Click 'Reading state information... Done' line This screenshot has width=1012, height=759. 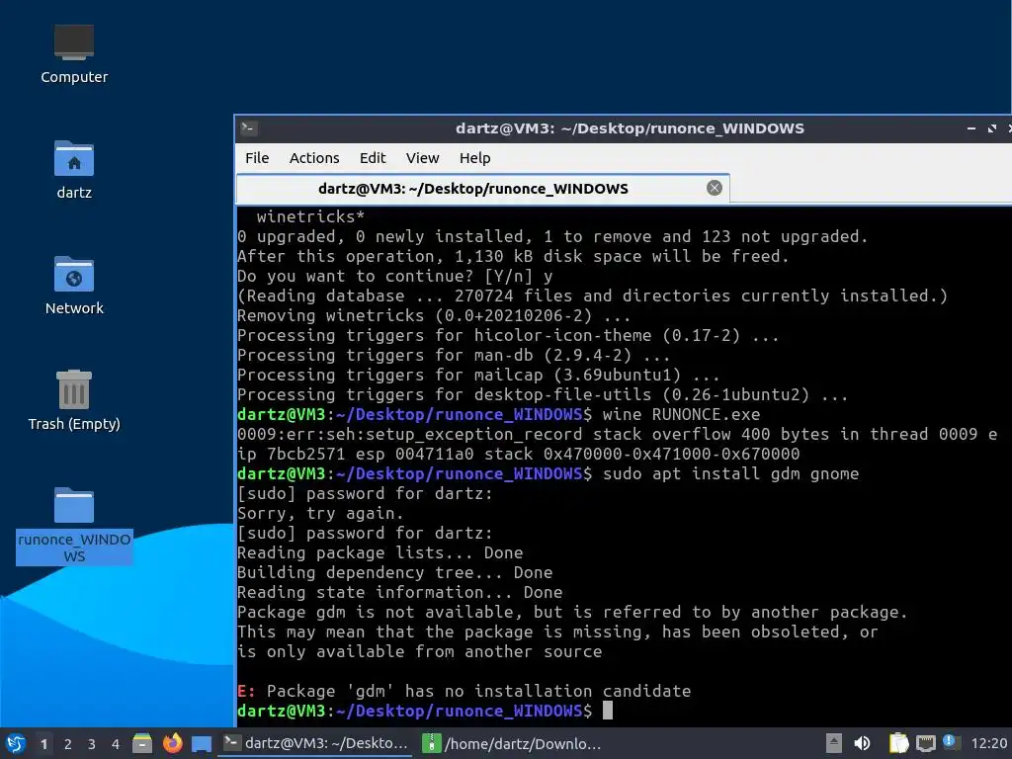(x=399, y=593)
